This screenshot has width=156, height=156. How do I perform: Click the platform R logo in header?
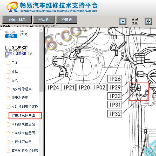tap(12, 7)
